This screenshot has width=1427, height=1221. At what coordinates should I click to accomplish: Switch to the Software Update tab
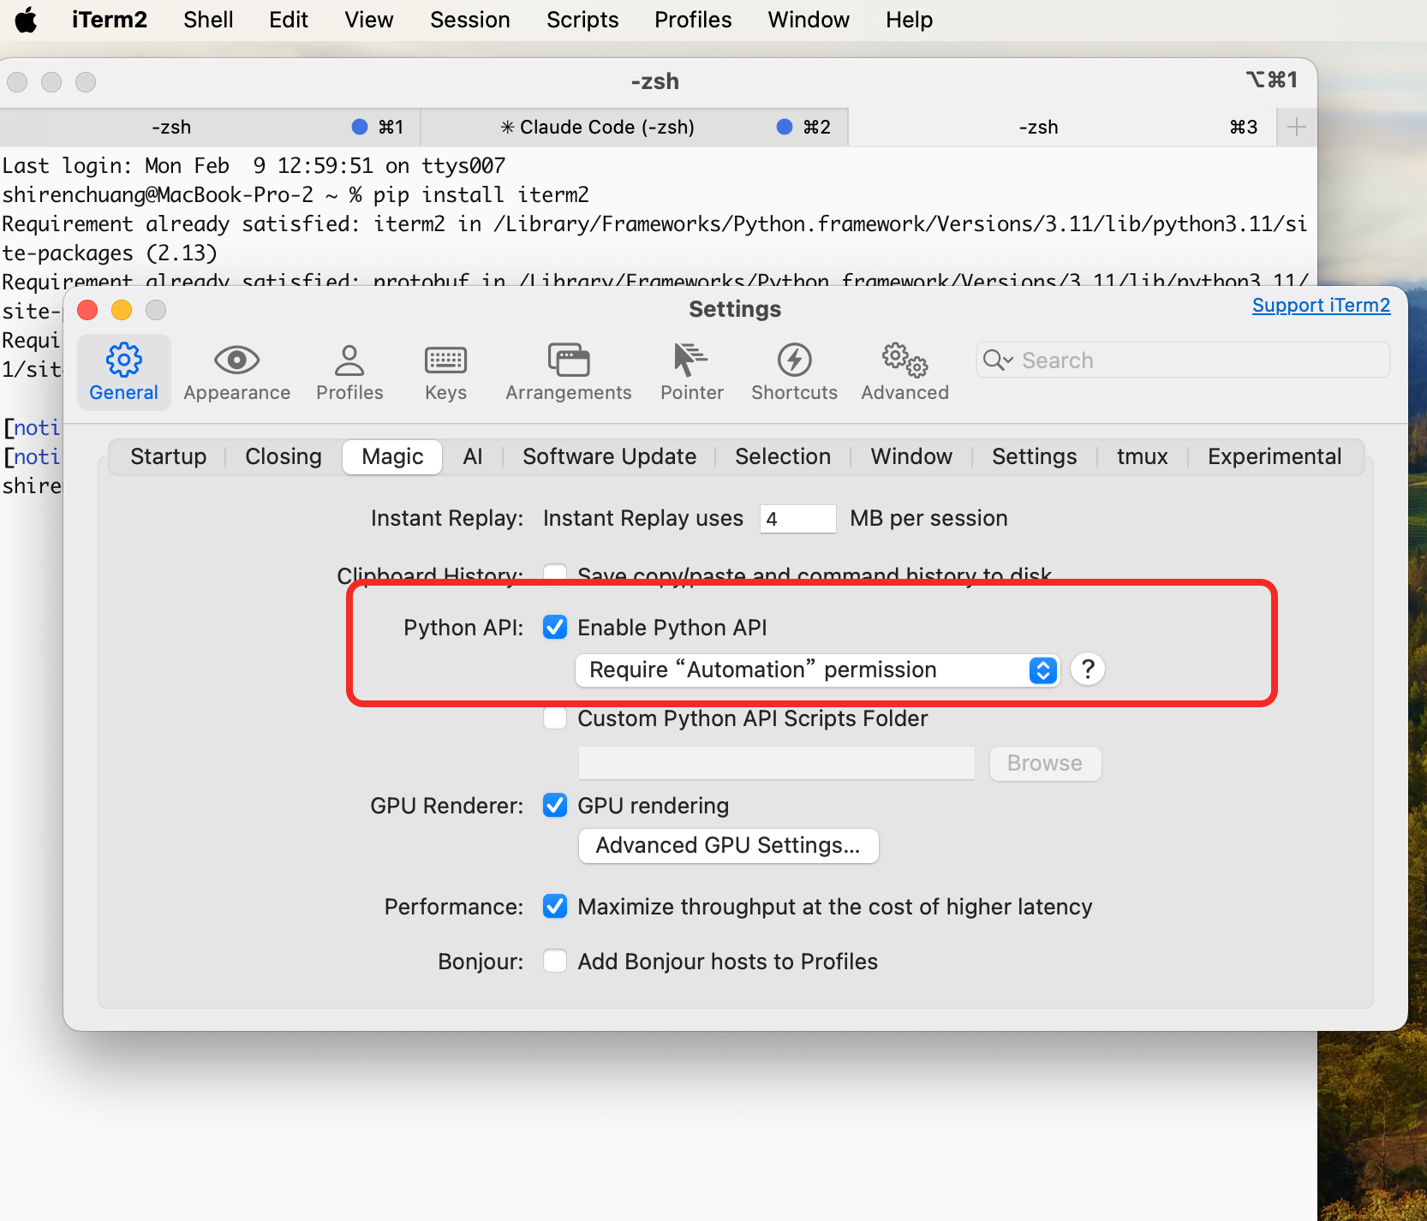(609, 456)
